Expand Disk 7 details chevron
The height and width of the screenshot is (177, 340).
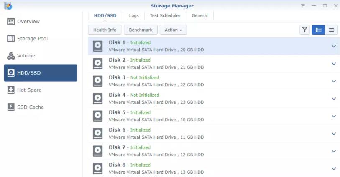tap(333, 151)
